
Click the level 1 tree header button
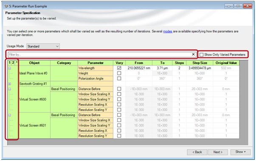coord(9,63)
